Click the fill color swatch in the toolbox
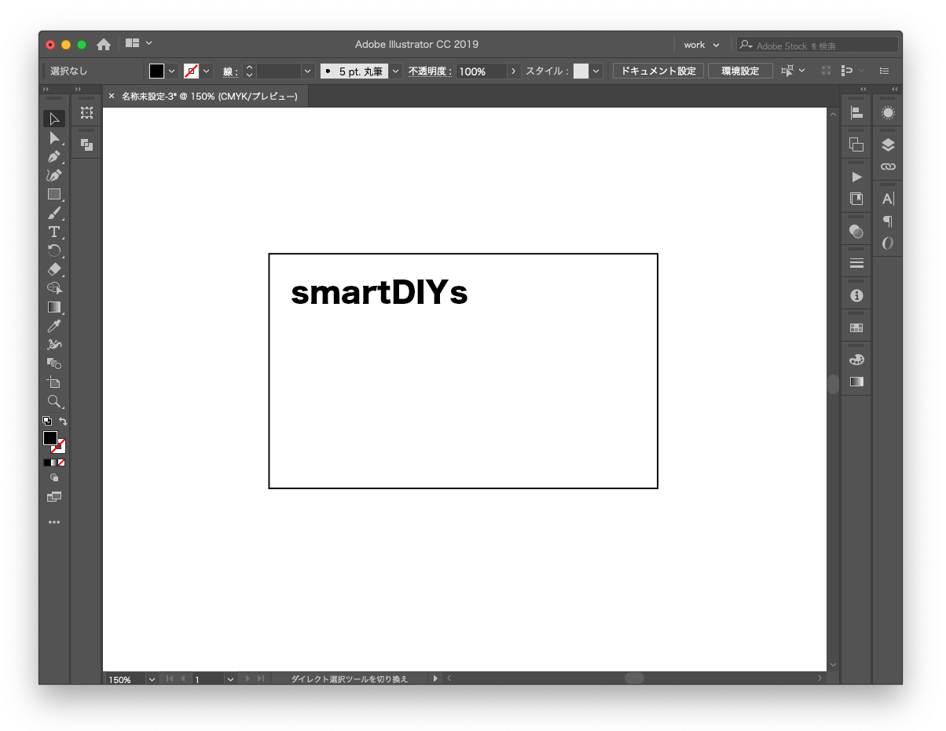This screenshot has height=731, width=946. point(50,438)
